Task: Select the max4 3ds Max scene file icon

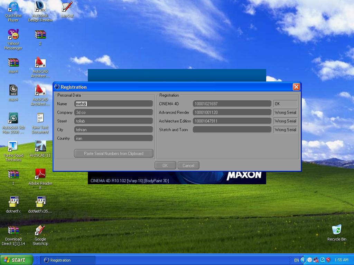Action: point(13,94)
